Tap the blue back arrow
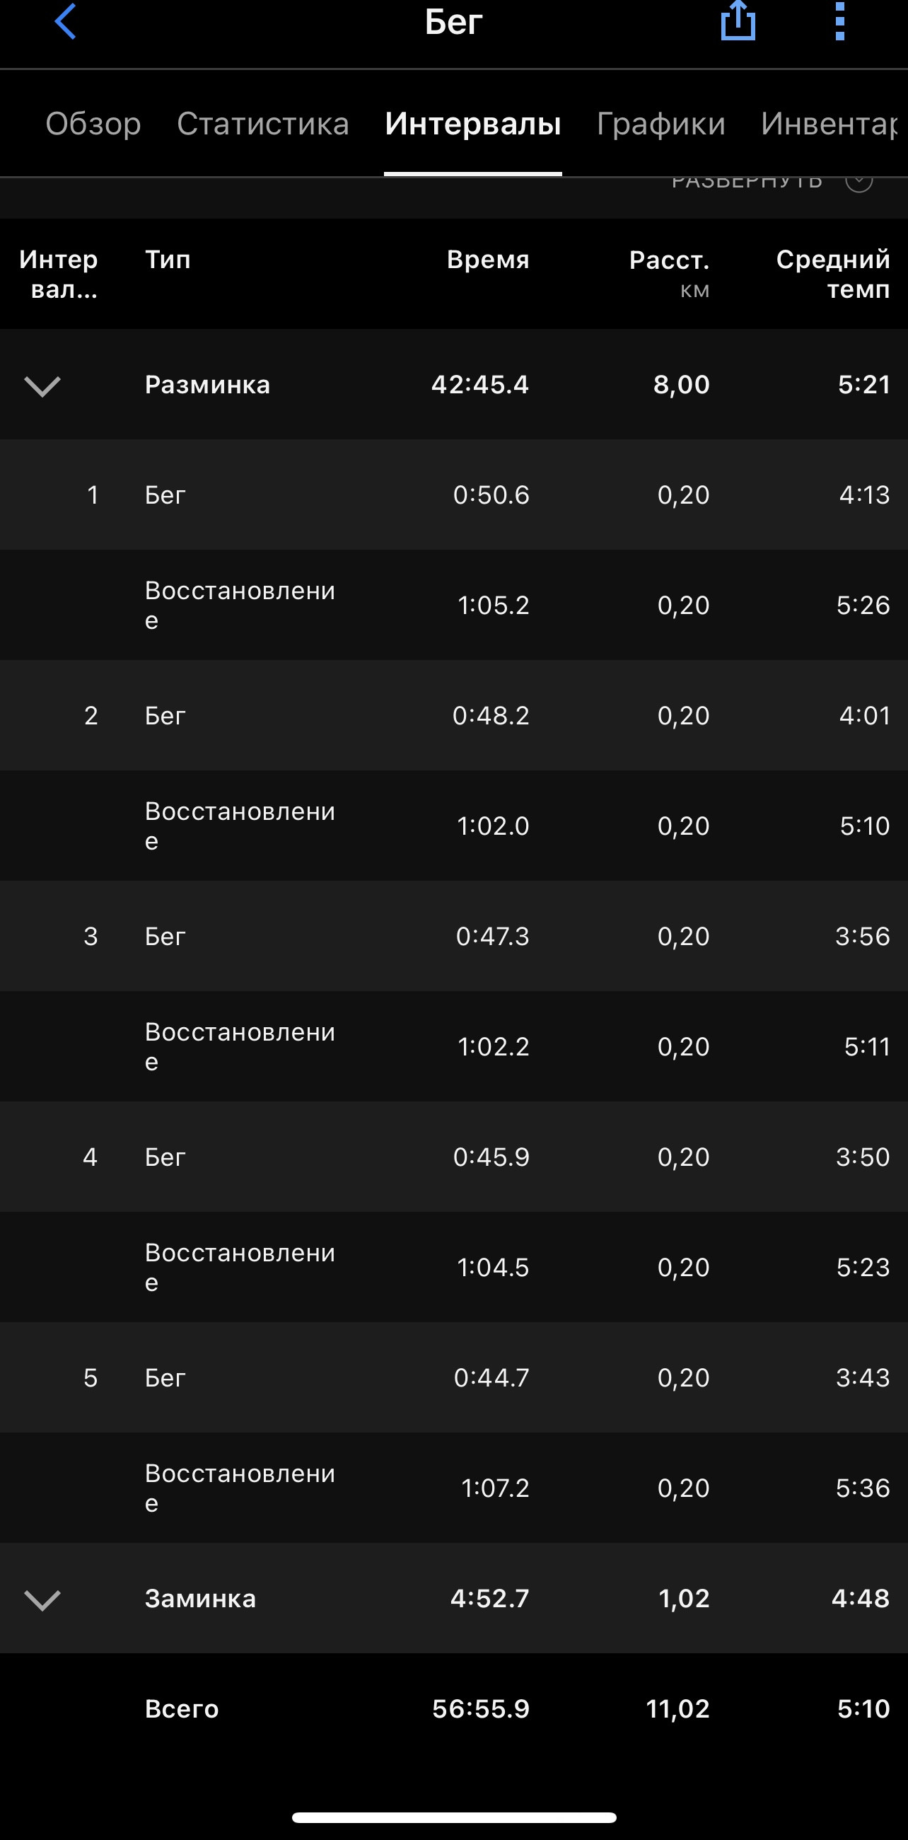Viewport: 908px width, 1840px height. pyautogui.click(x=65, y=21)
